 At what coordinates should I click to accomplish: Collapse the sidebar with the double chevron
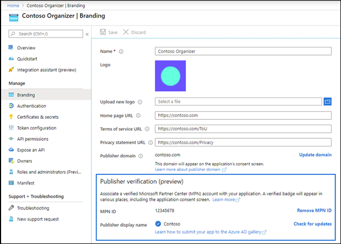coord(87,34)
